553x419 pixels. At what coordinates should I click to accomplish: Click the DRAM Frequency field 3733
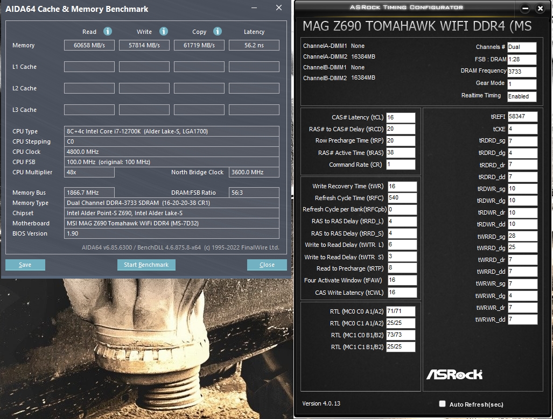522,72
